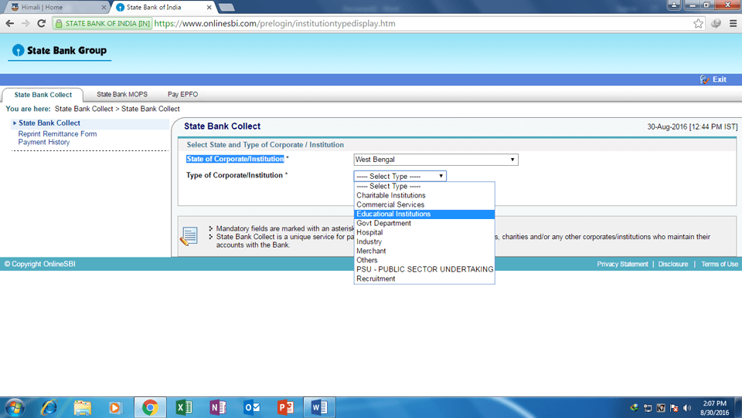This screenshot has height=418, width=742.
Task: Click the Exit link text
Action: pyautogui.click(x=720, y=79)
